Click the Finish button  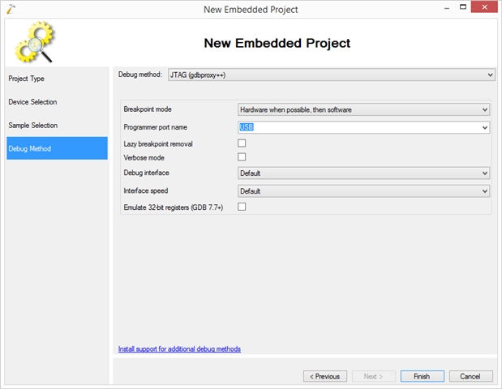[421, 376]
